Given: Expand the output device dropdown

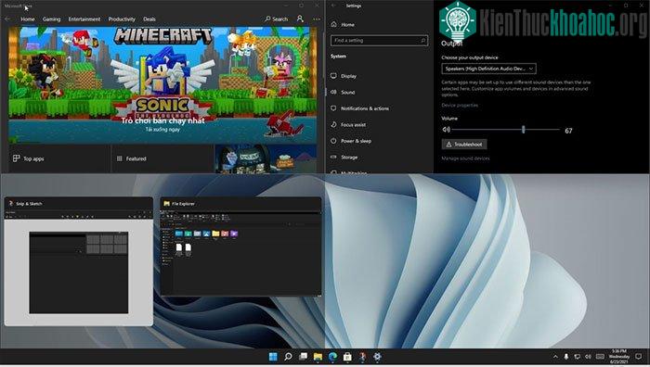Looking at the screenshot, I should click(488, 69).
